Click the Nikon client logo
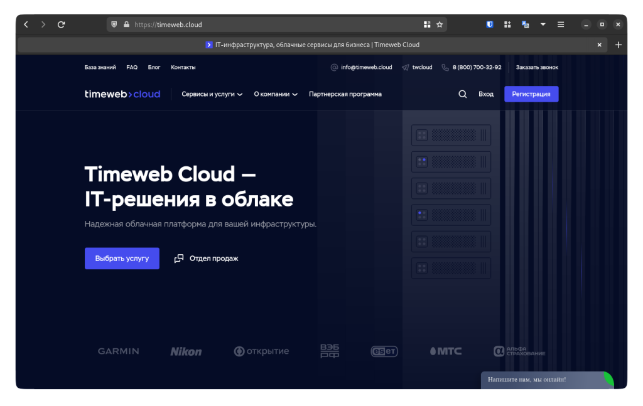Image resolution: width=643 pixels, height=406 pixels. tap(186, 351)
